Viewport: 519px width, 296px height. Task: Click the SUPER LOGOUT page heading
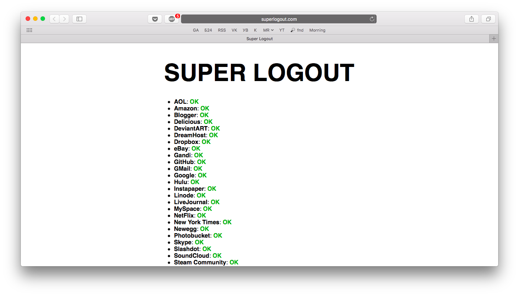point(259,73)
